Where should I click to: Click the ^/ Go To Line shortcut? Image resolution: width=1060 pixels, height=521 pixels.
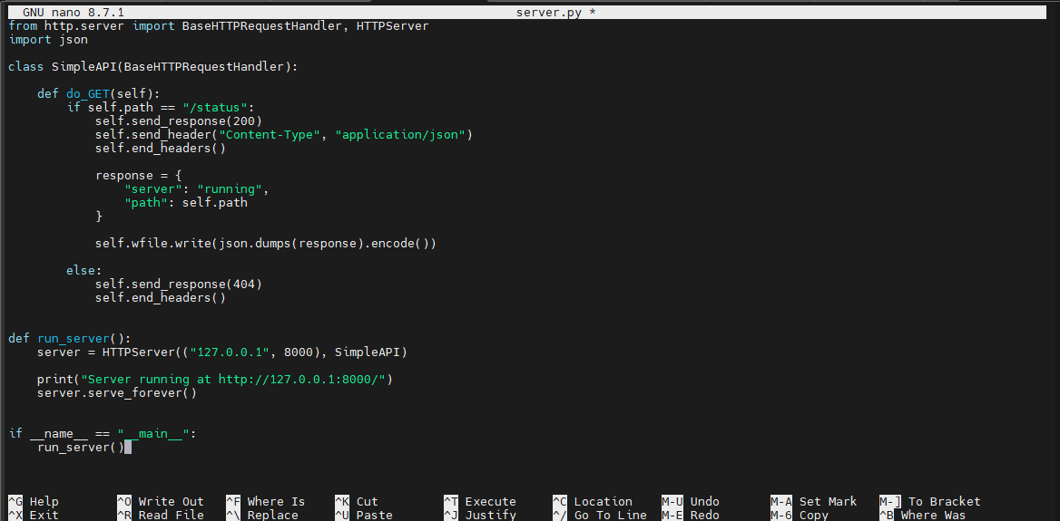tap(600, 515)
